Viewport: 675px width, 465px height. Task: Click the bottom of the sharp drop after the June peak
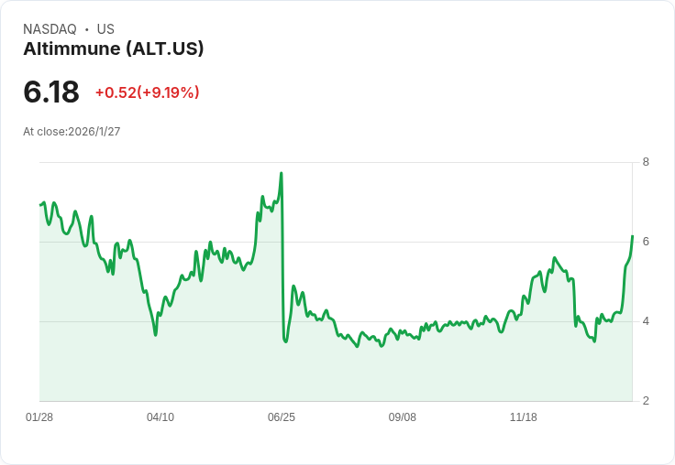coord(285,341)
